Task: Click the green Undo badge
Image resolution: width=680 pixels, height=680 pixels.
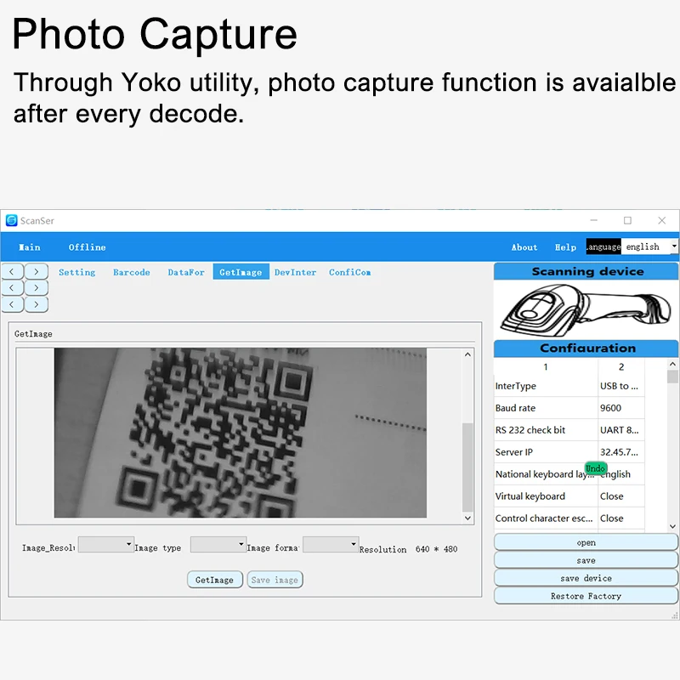Action: pos(595,468)
